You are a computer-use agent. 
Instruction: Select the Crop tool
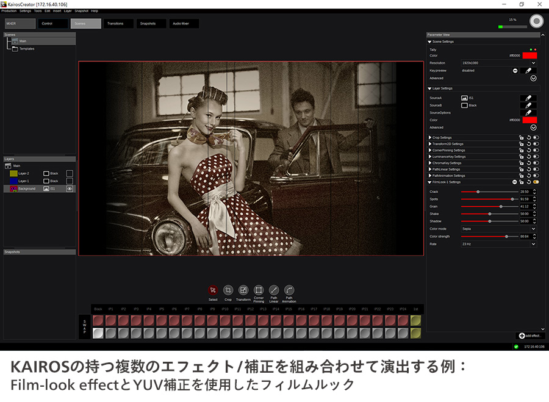click(x=228, y=290)
